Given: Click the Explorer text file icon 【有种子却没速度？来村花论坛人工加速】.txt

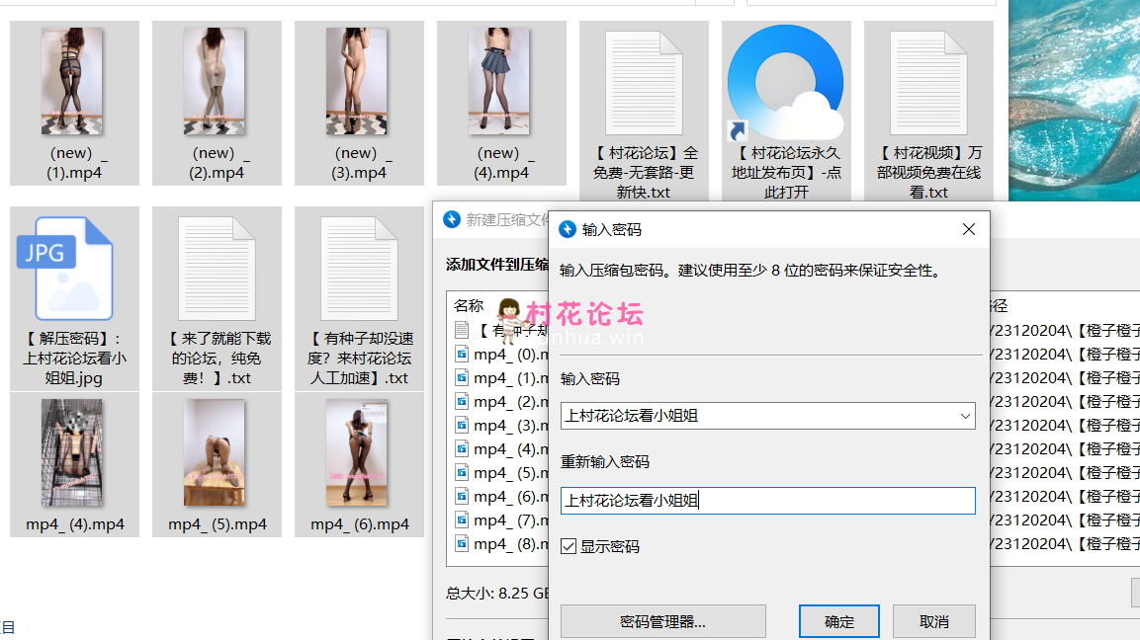Looking at the screenshot, I should point(359,268).
